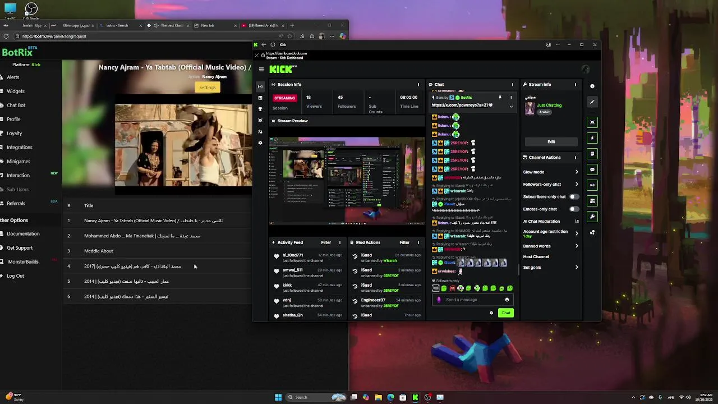
Task: Open OBS Studio desktop icon
Action: [x=31, y=11]
